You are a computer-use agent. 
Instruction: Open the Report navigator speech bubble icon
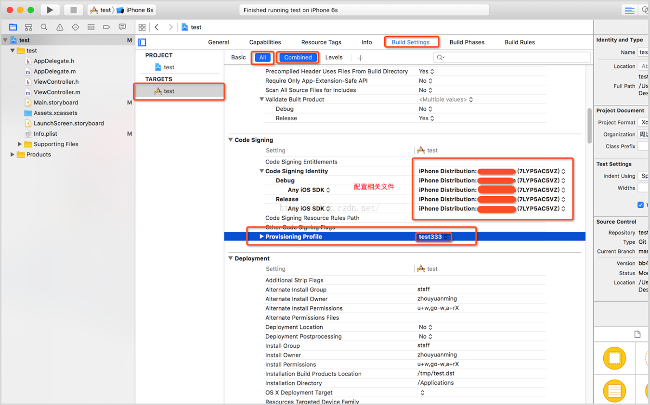click(122, 27)
